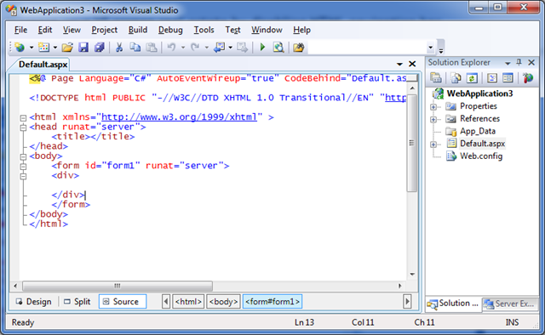Viewport: 545px width, 335px height.
Task: Open the Find combo box dropdown
Action: point(431,48)
